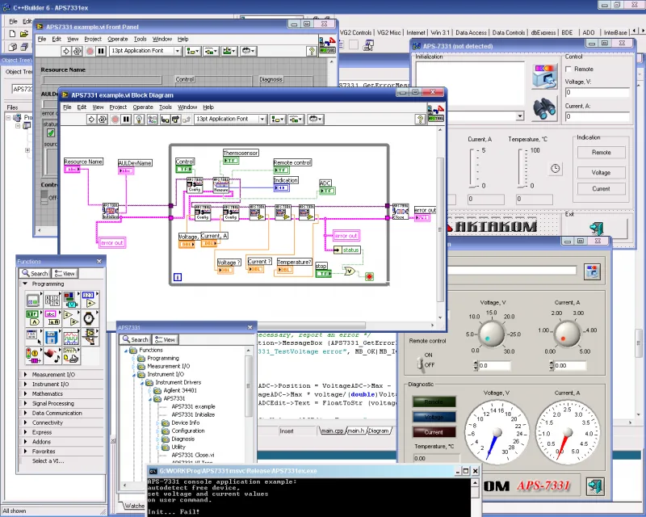
Task: Open Project menu in Front Panel window
Action: [x=93, y=39]
